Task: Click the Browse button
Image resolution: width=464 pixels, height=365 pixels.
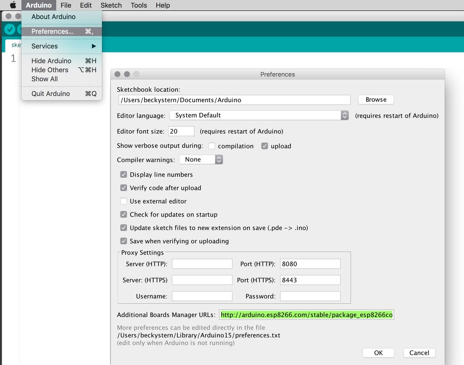Action: pyautogui.click(x=376, y=100)
